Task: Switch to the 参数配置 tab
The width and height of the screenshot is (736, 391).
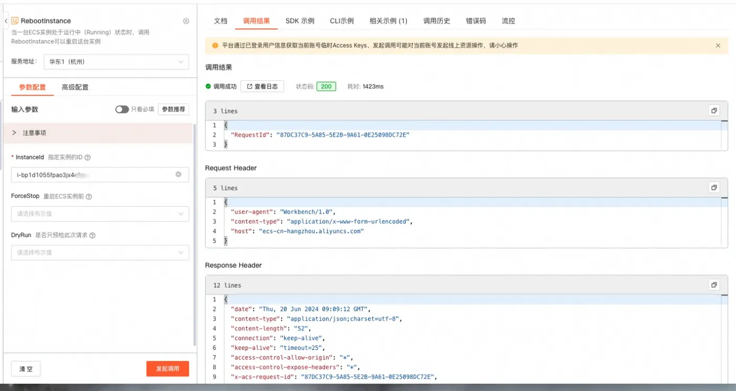Action: point(33,87)
